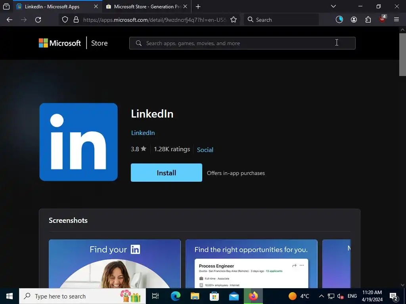The image size is (406, 304).
Task: Click the page vertical scrollbar thumb
Action: coord(402,55)
